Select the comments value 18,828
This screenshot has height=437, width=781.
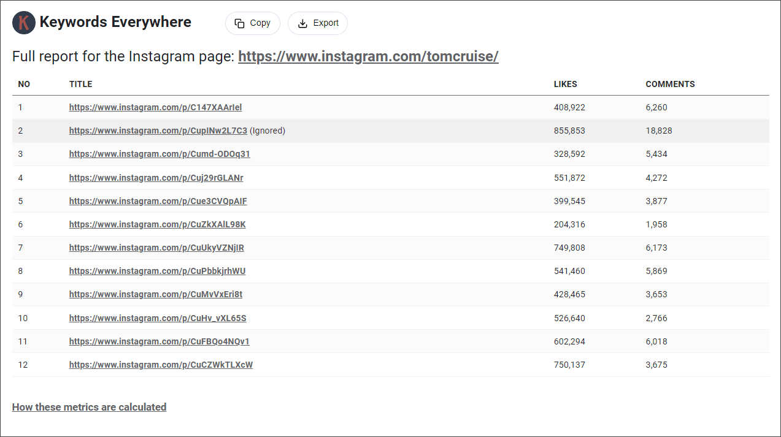click(659, 131)
